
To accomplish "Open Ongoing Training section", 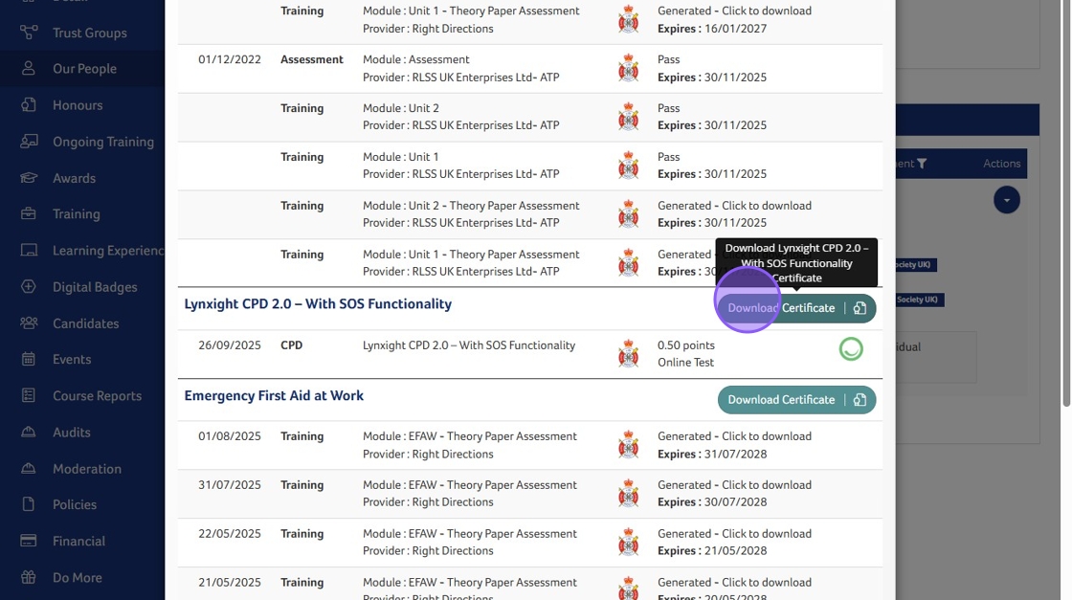I will 103,142.
